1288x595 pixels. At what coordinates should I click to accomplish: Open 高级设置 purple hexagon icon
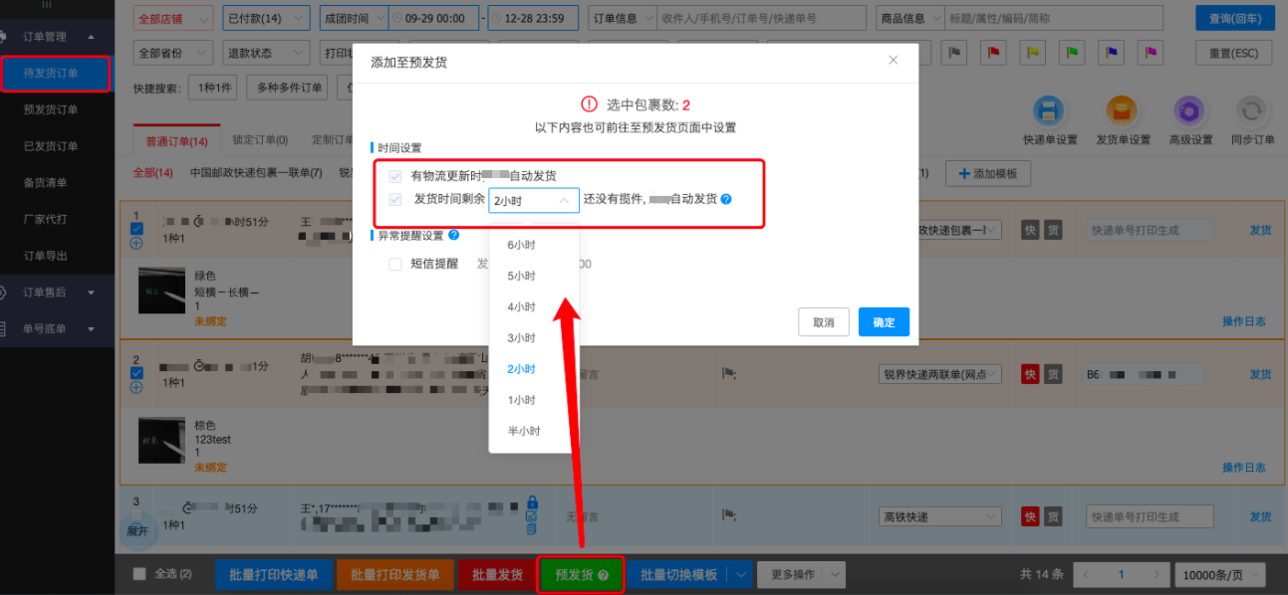point(1189,110)
